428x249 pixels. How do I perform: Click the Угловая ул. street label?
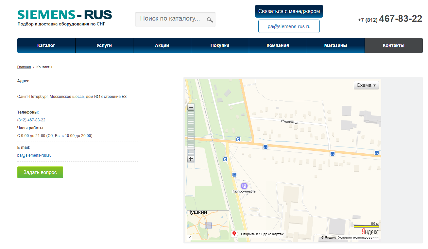pyautogui.click(x=290, y=122)
